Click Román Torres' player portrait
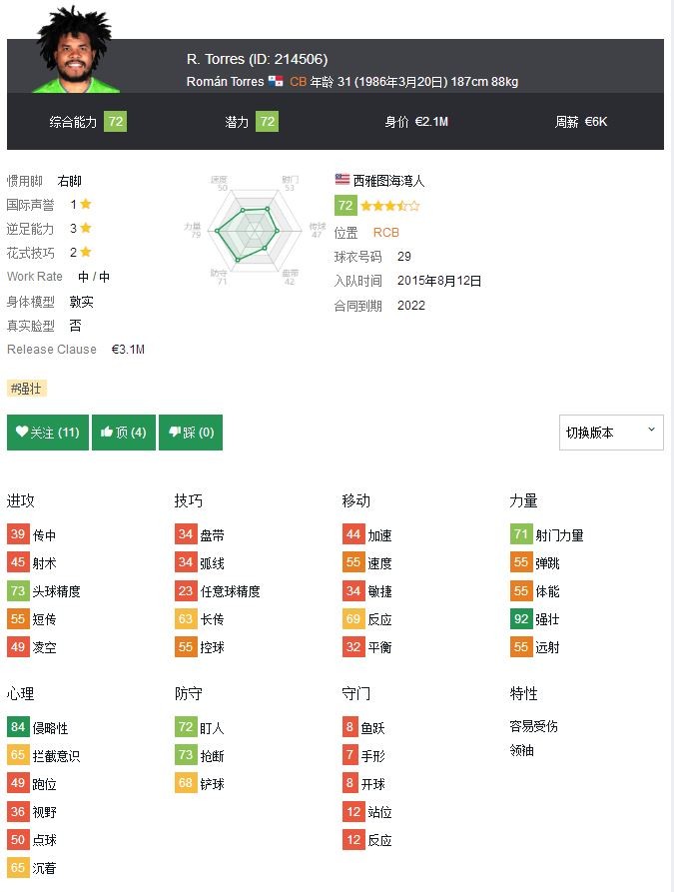The width and height of the screenshot is (674, 892). [x=72, y=49]
